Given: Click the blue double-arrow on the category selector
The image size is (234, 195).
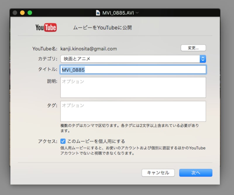Looking at the screenshot, I should point(203,59).
